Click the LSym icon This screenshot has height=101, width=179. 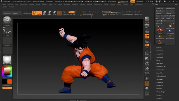click(x=147, y=42)
